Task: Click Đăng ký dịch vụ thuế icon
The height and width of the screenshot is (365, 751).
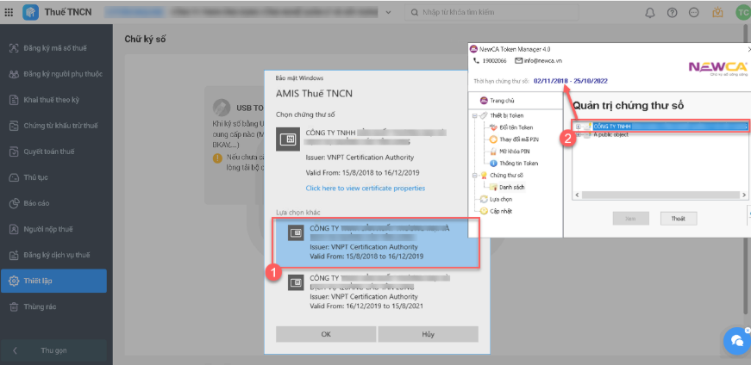Action: pos(14,255)
